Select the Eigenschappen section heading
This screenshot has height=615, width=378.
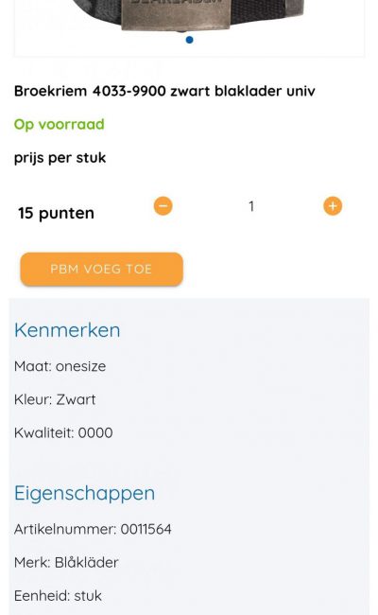[85, 493]
